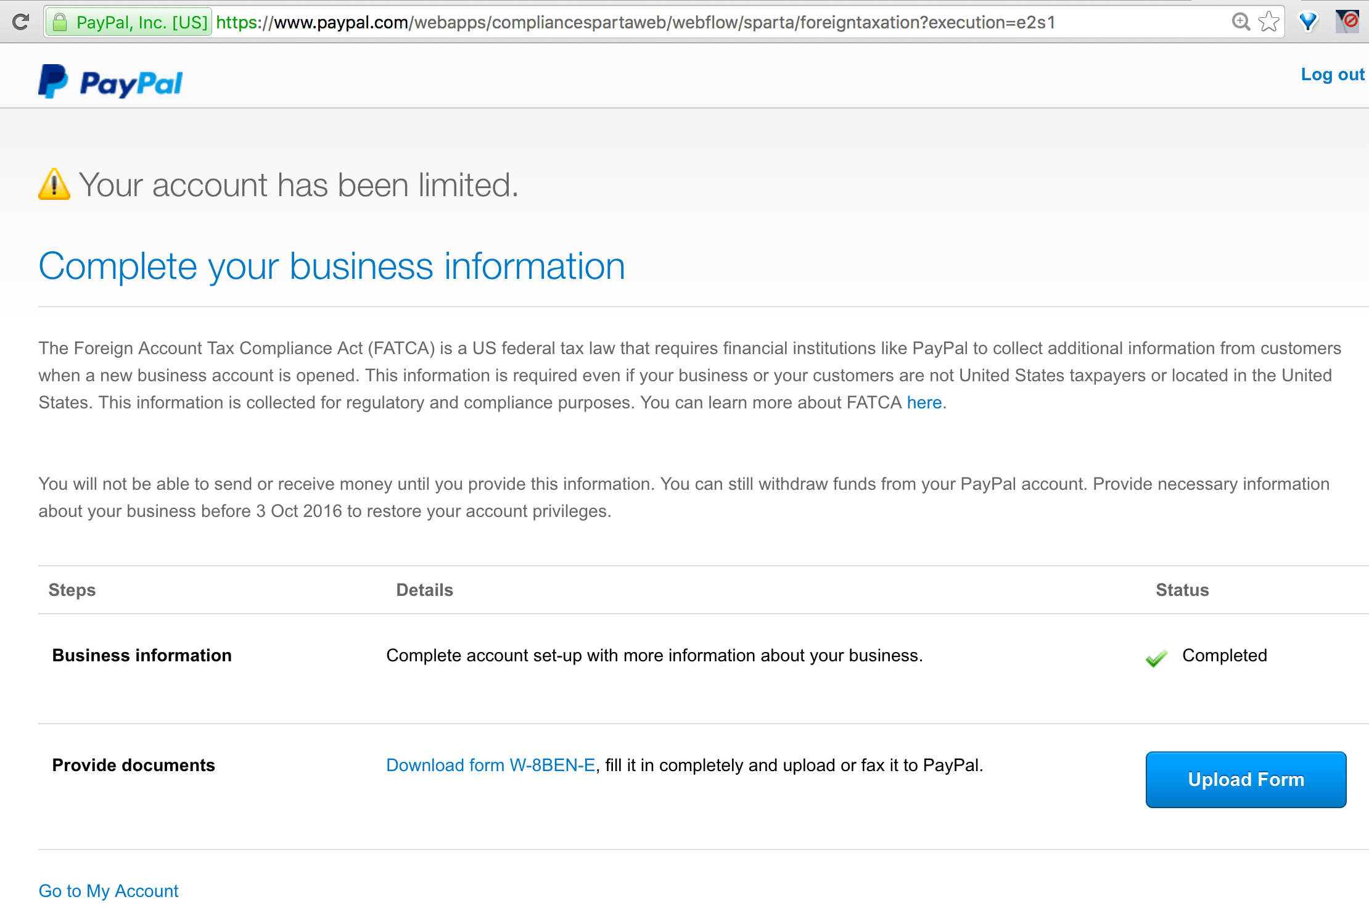Bookmark this page using the star icon

pos(1268,22)
